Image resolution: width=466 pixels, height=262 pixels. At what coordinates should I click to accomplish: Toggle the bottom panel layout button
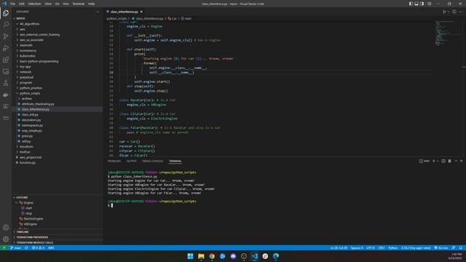(416, 4)
